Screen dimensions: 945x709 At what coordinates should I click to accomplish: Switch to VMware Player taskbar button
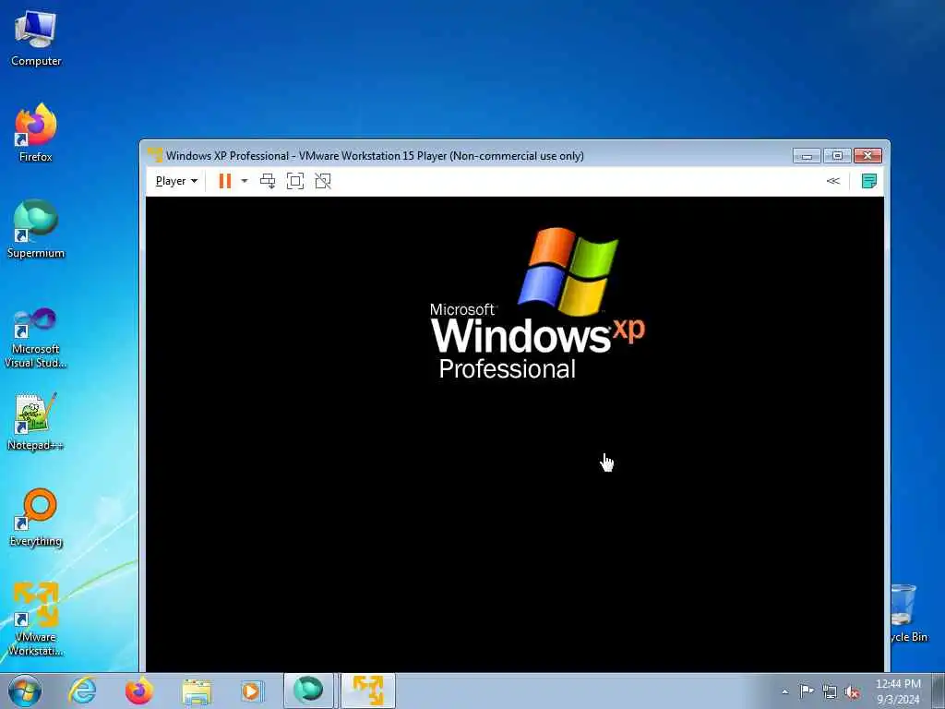[x=368, y=691]
